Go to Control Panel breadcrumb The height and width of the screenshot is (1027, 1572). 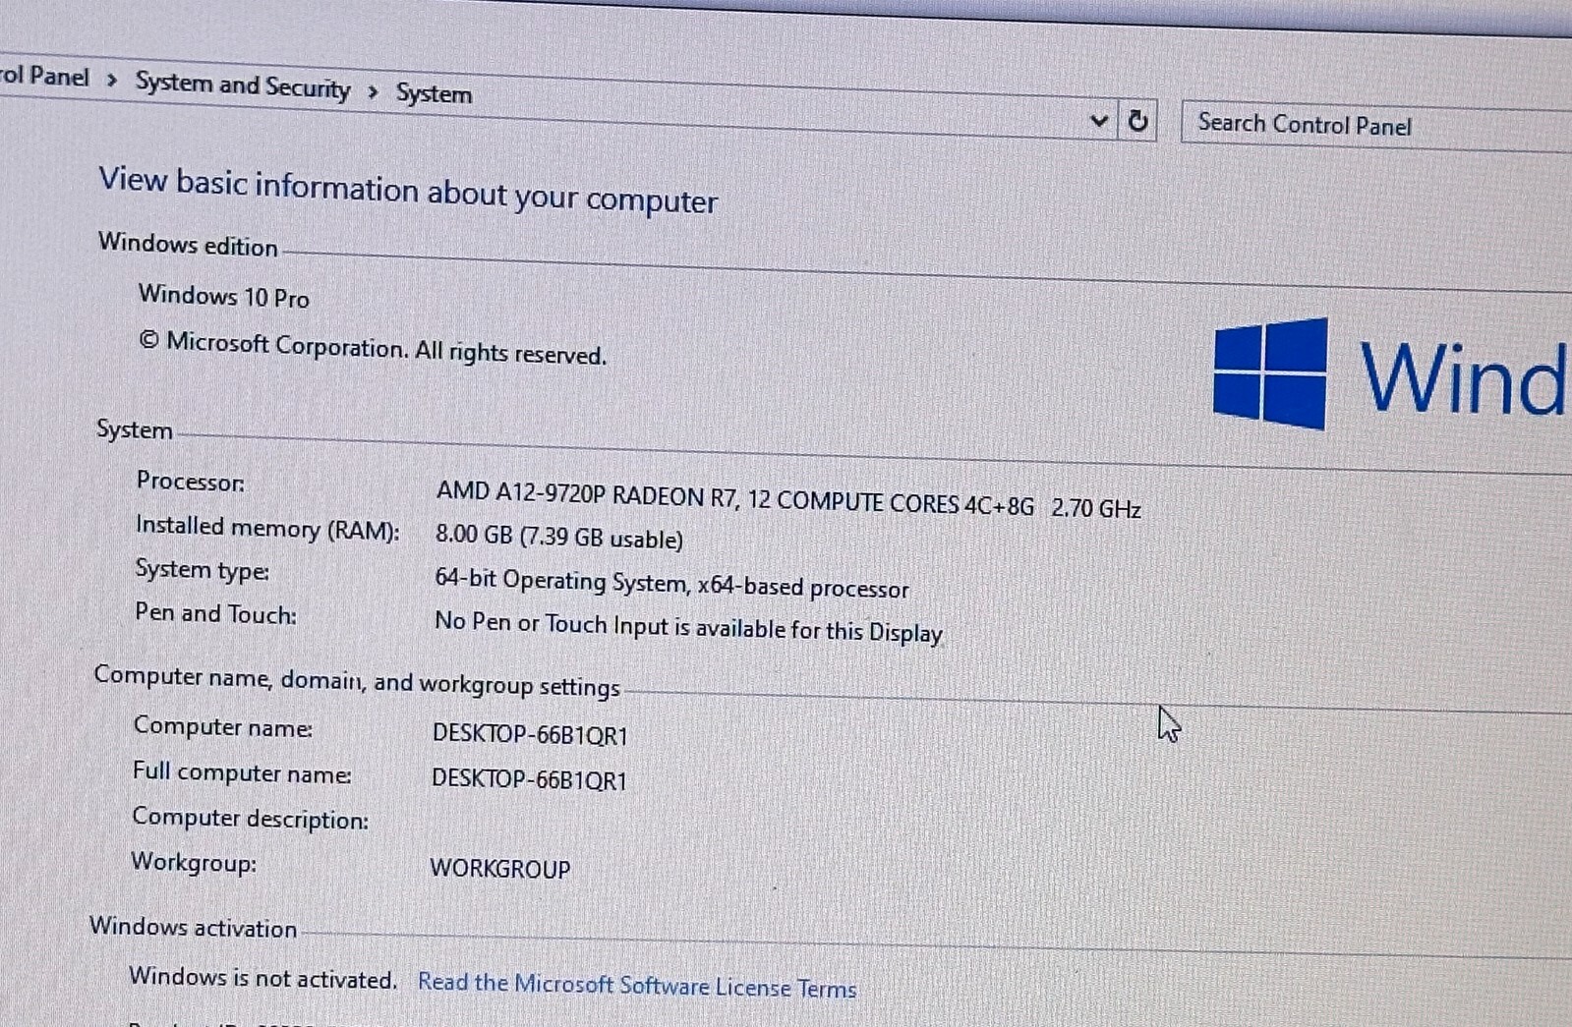pyautogui.click(x=44, y=76)
